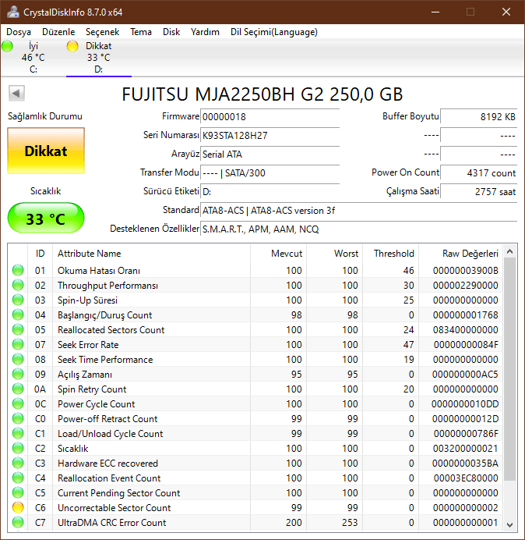Click status icon for Hardware ECC recovered

(18, 463)
